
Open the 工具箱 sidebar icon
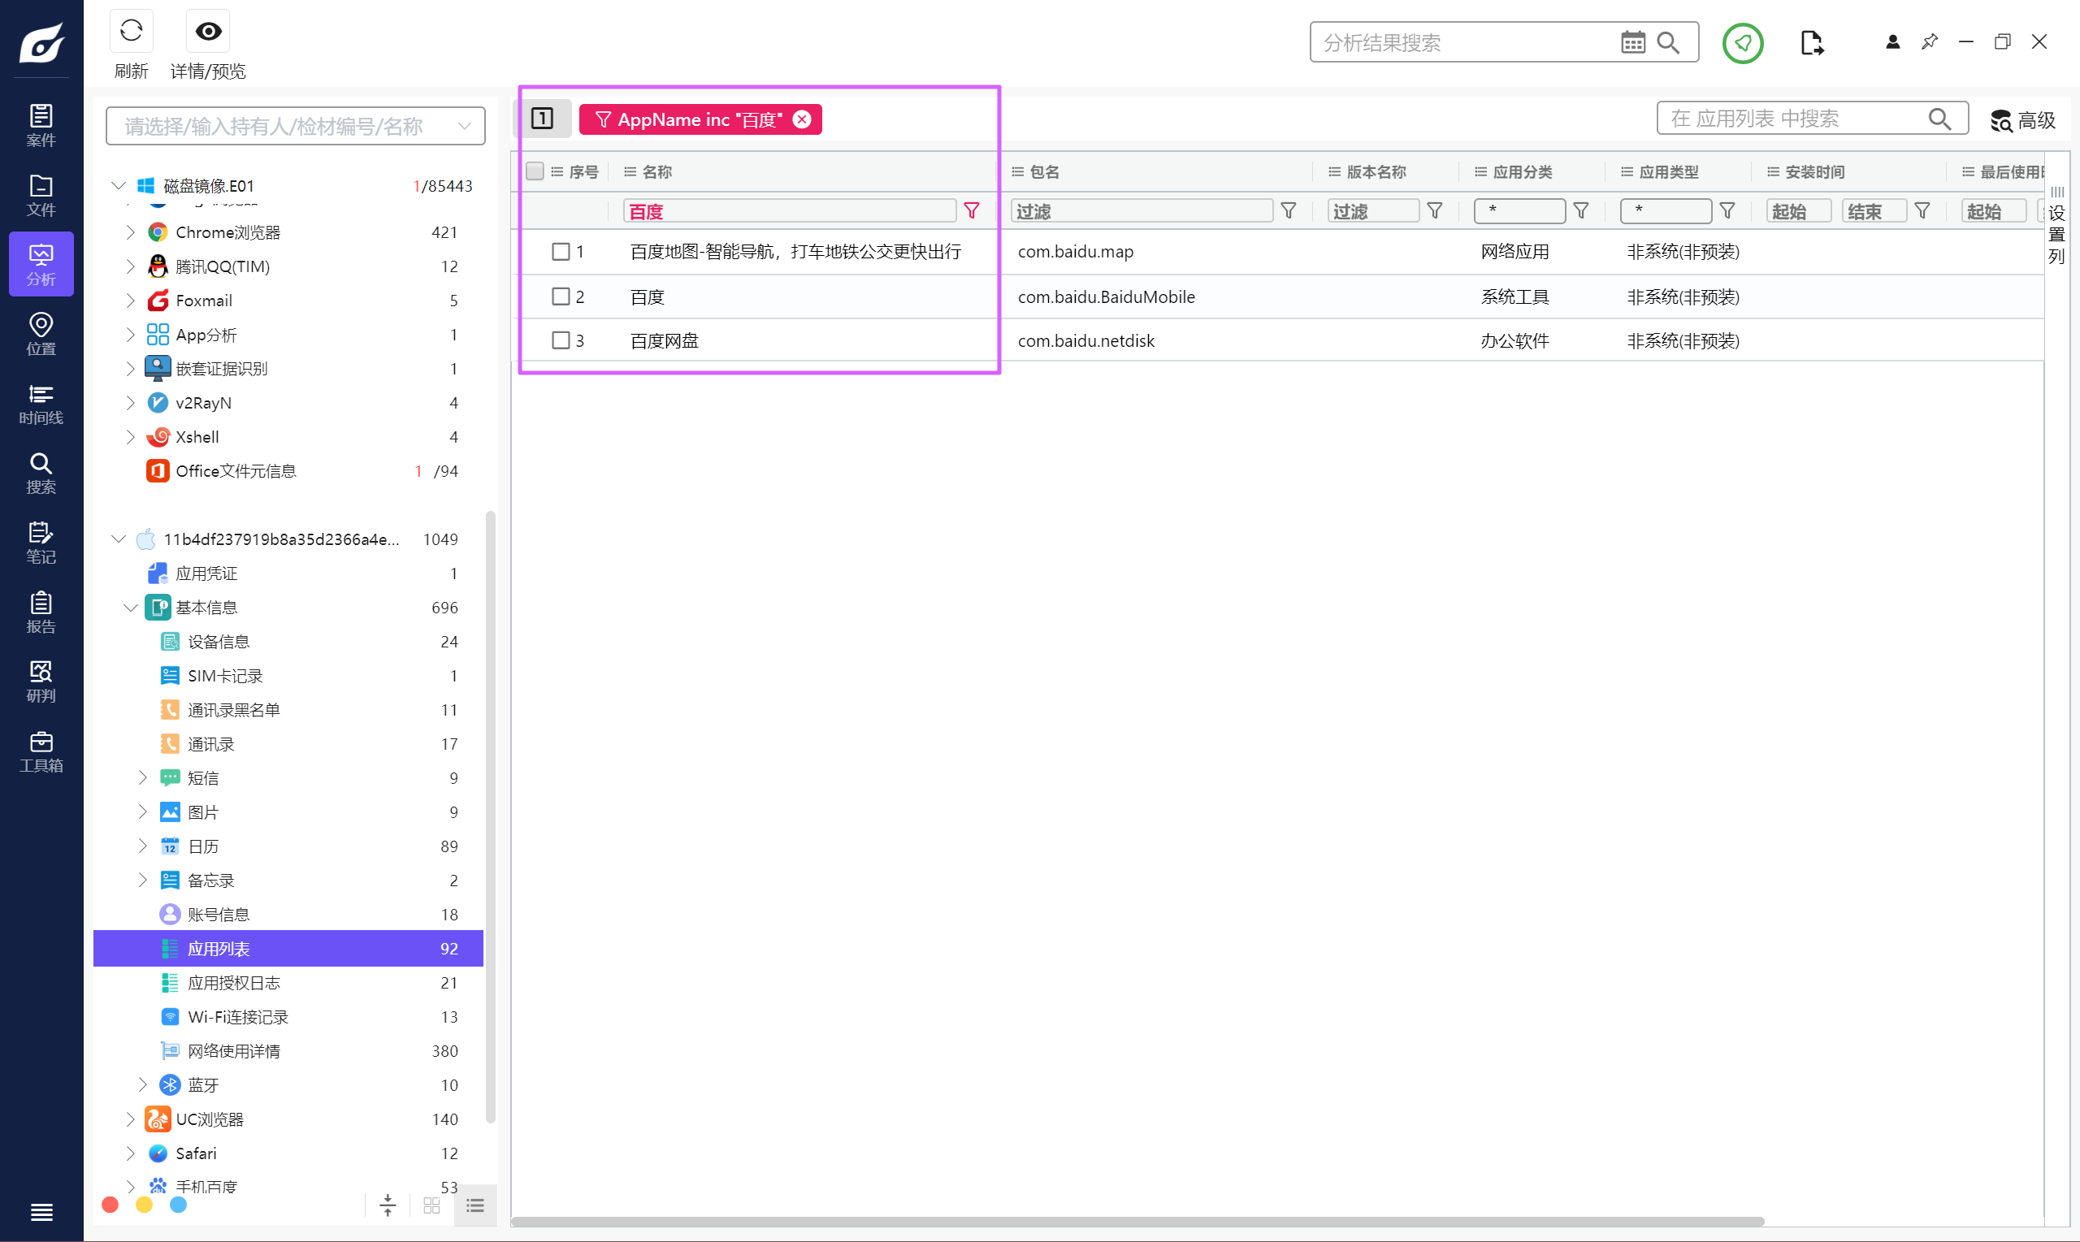(41, 751)
